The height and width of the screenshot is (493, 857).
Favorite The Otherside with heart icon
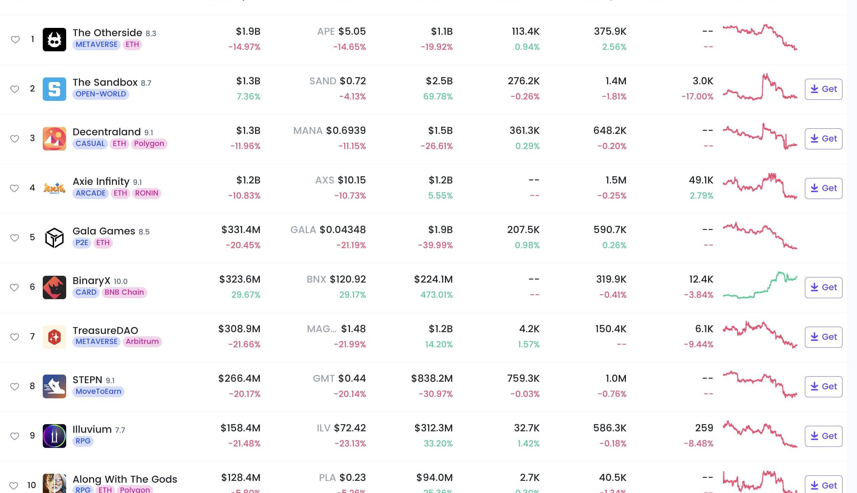click(x=15, y=40)
